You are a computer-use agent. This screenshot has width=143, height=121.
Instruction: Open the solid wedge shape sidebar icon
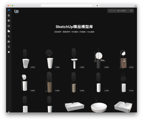click(x=9, y=31)
